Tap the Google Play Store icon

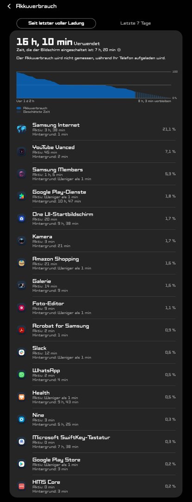pos(21,464)
